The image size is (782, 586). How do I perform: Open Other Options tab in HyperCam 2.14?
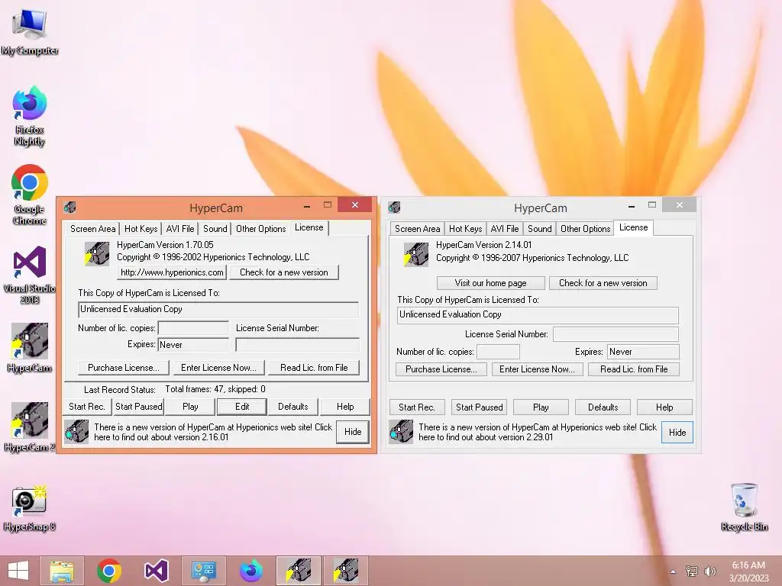point(586,229)
